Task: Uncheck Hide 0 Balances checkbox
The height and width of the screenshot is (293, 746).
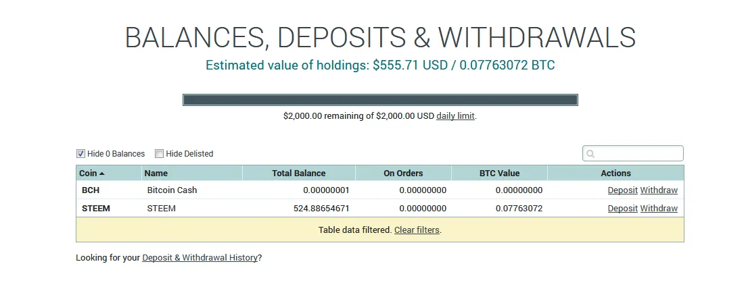Action: (80, 153)
